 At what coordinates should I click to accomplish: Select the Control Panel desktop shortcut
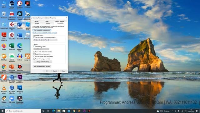click(x=4, y=25)
